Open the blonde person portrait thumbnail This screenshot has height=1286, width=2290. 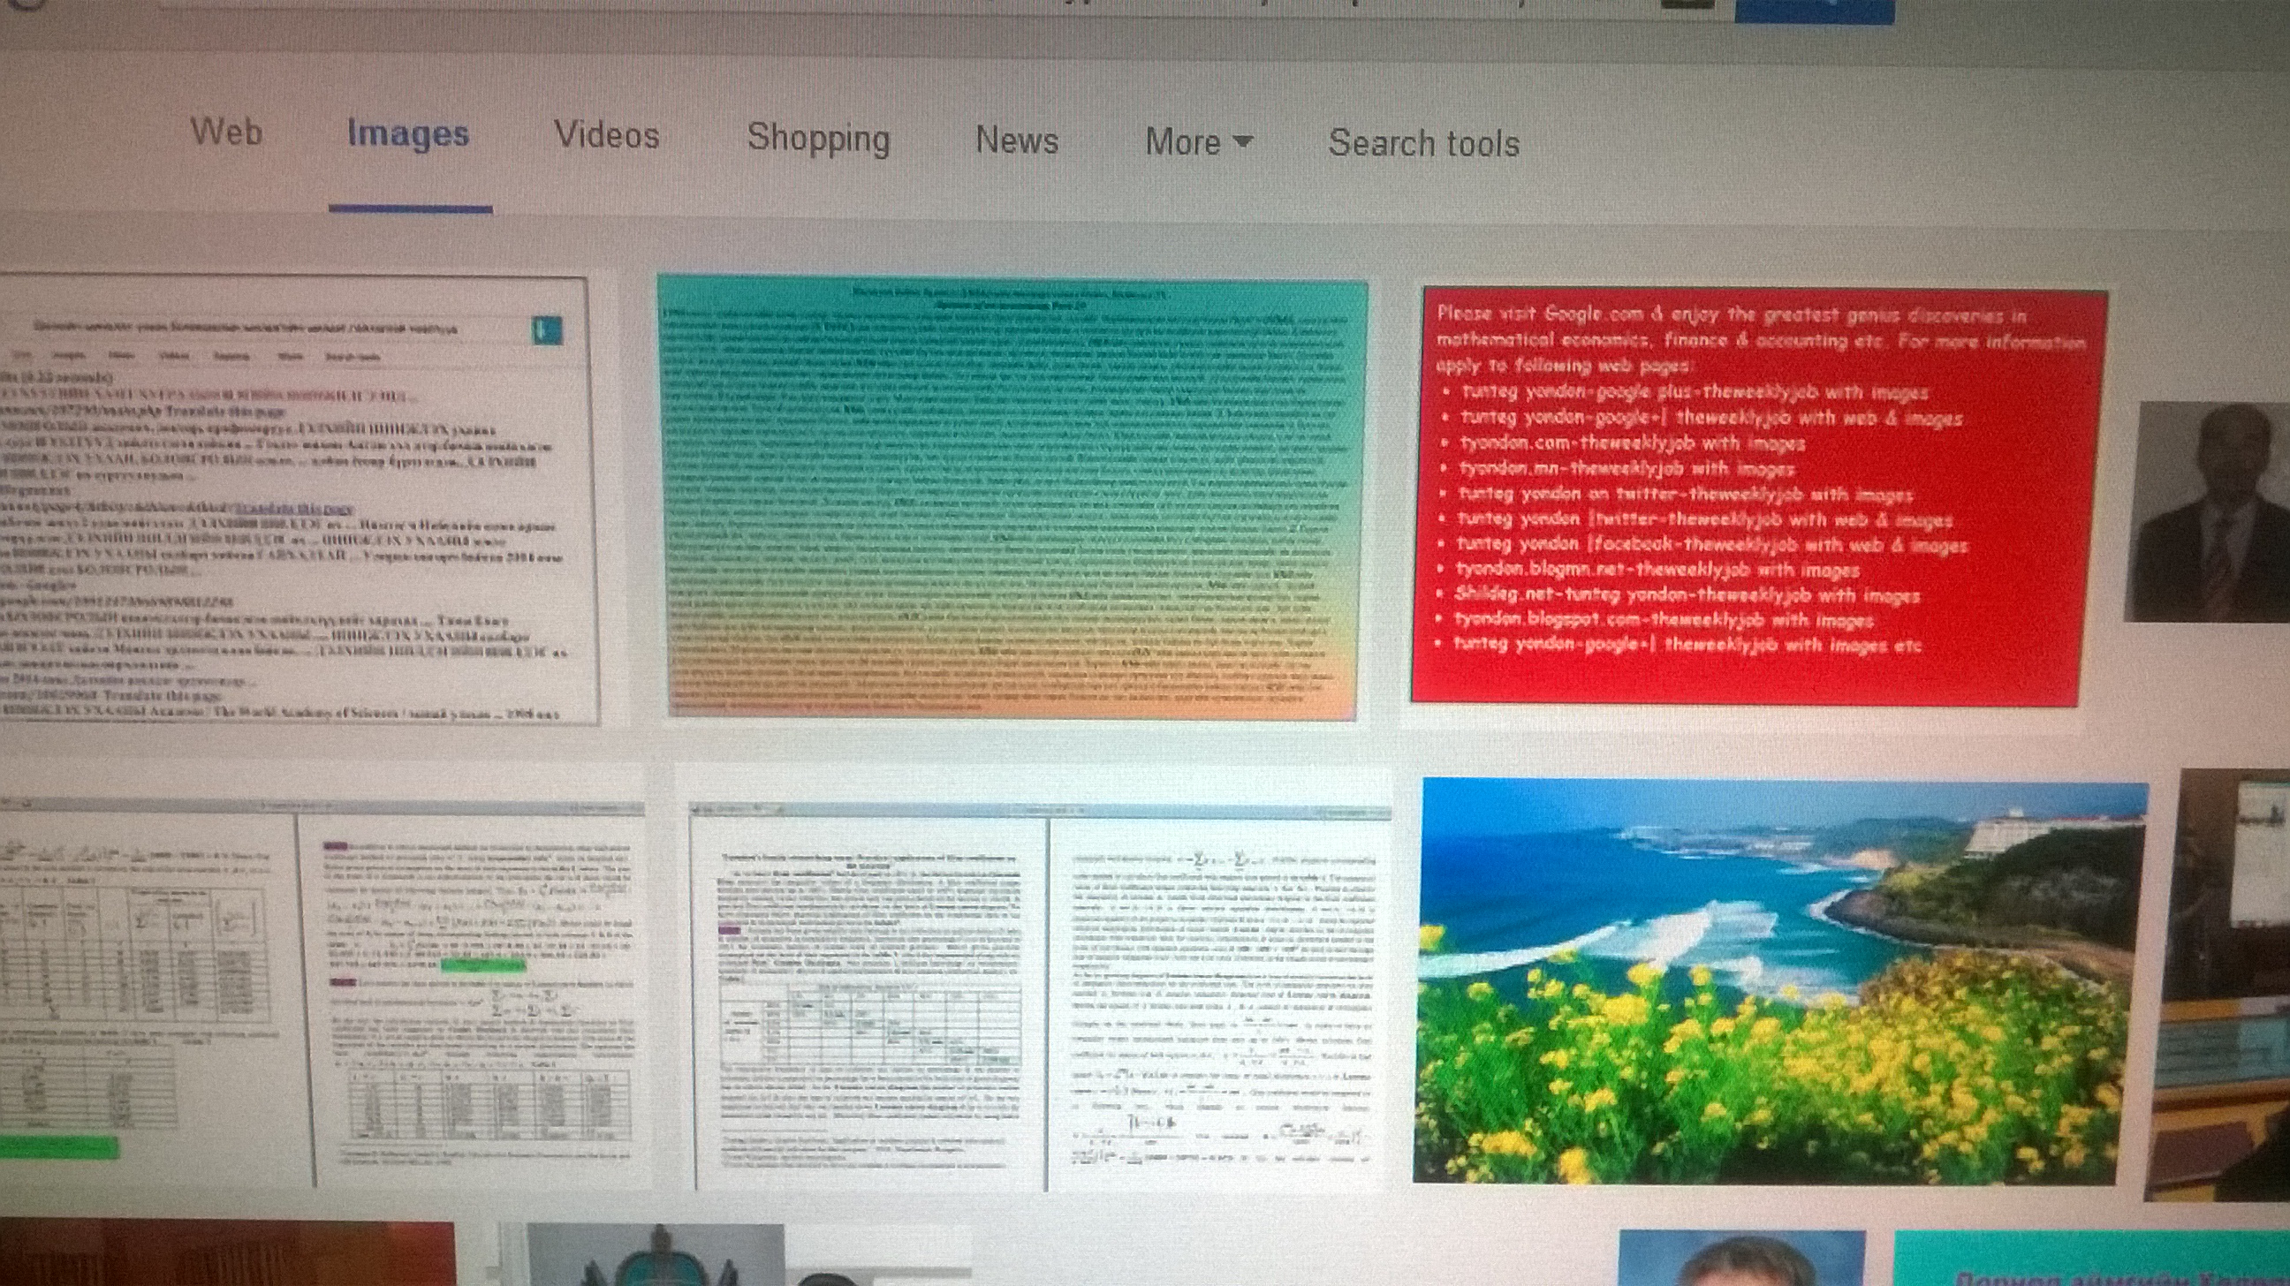(1741, 1258)
